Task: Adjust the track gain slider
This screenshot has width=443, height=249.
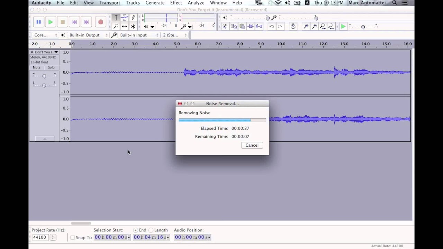Action: (44, 76)
